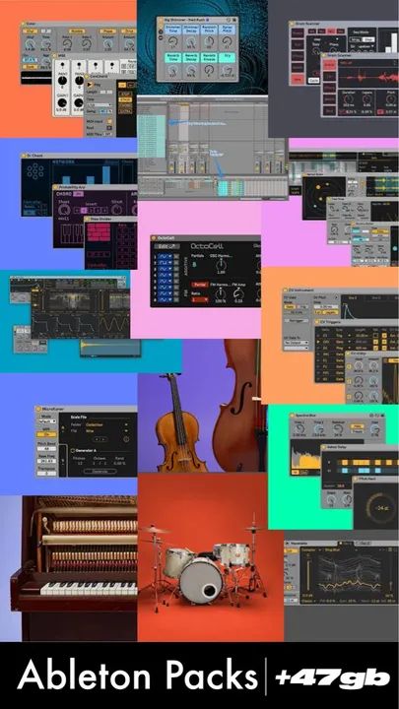Adjust the Steps knob in Probability Arp
399x709 pixels.
coord(65,209)
